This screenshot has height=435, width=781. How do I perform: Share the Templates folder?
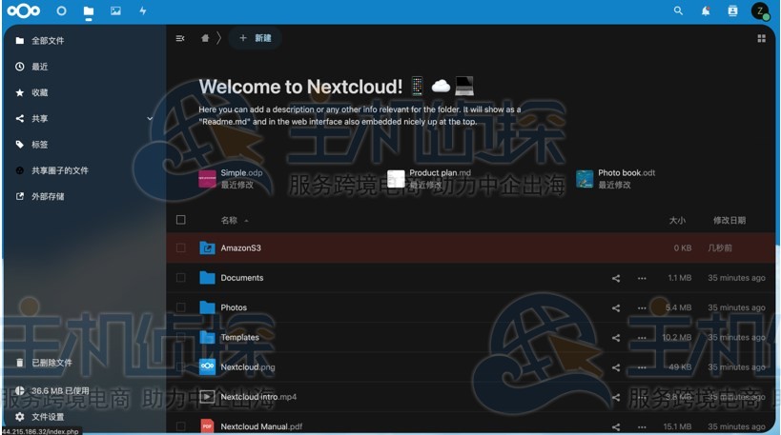point(616,338)
